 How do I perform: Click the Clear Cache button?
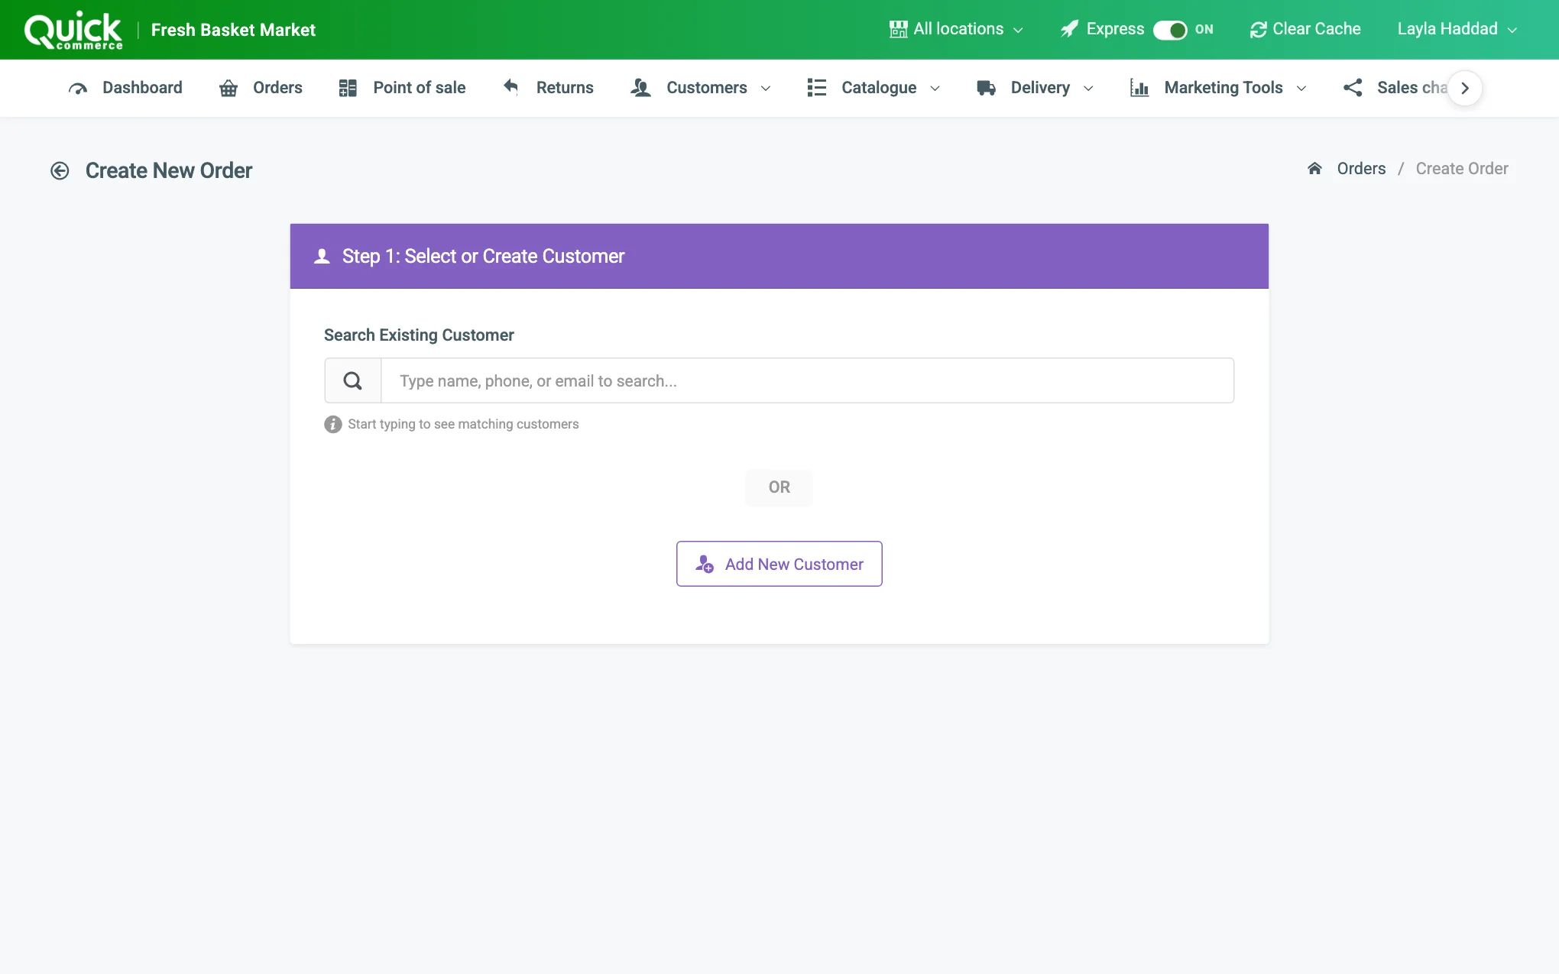[1305, 29]
